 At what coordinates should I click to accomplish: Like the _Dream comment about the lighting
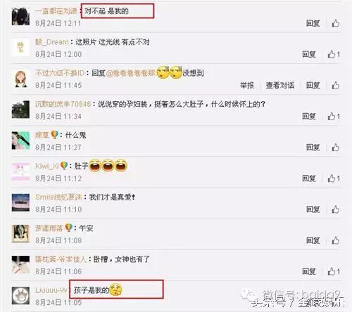tap(334, 54)
